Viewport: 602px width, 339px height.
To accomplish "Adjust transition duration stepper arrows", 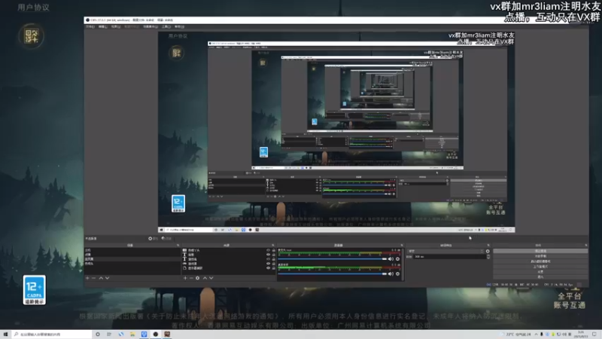I will 488,256.
